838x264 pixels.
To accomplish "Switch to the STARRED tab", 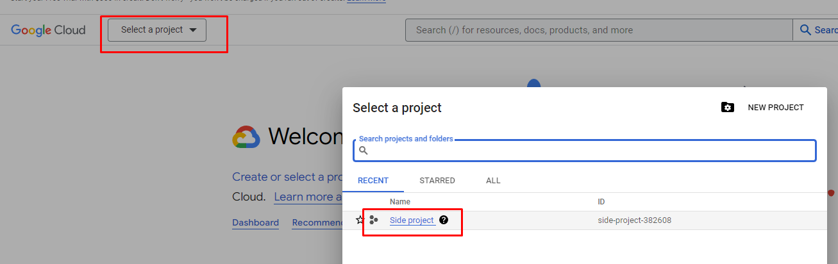I will point(437,181).
